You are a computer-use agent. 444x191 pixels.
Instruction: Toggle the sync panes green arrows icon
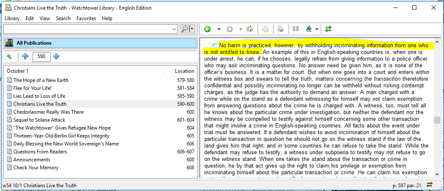pyautogui.click(x=328, y=29)
